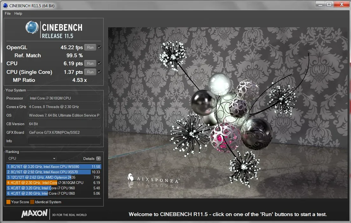Click the Ref. Match value 99.5 %
This screenshot has height=223, width=351.
(x=74, y=55)
